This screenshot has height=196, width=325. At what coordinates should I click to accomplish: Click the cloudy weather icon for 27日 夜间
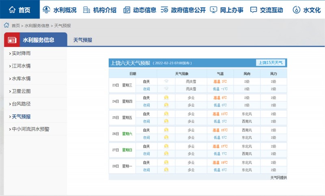[166, 154]
